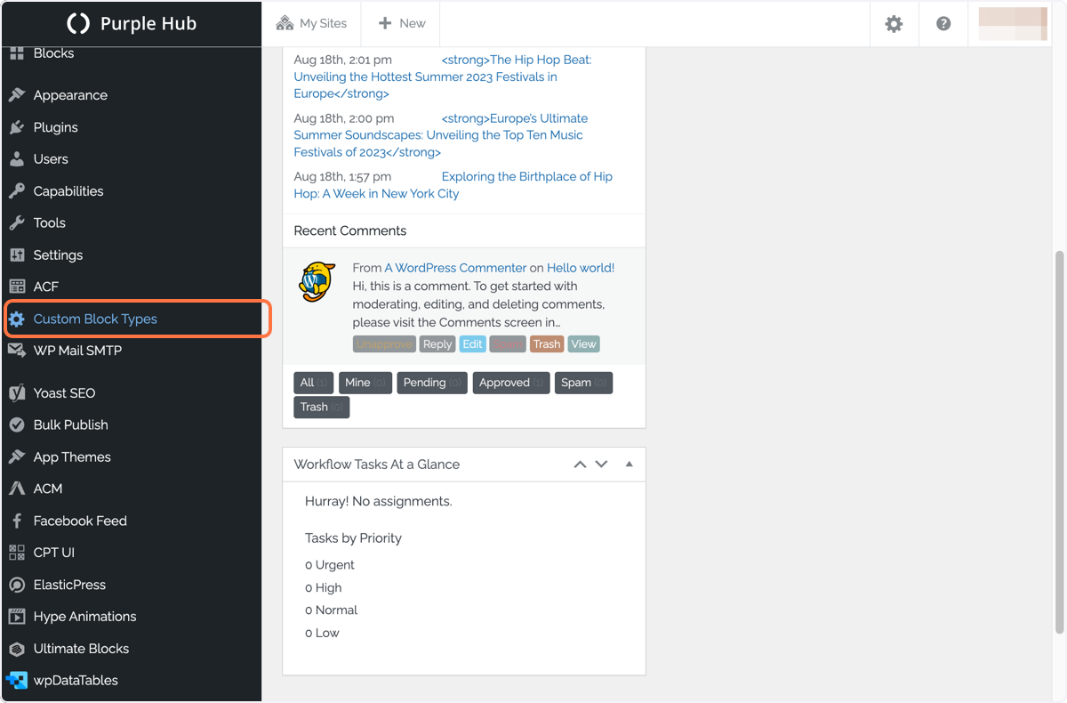
Task: Click the Hype Animations icon
Action: click(x=17, y=617)
